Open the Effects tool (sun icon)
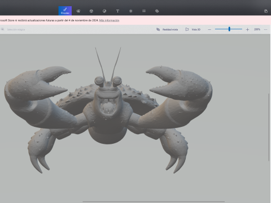The width and height of the screenshot is (271, 203). pos(131,11)
